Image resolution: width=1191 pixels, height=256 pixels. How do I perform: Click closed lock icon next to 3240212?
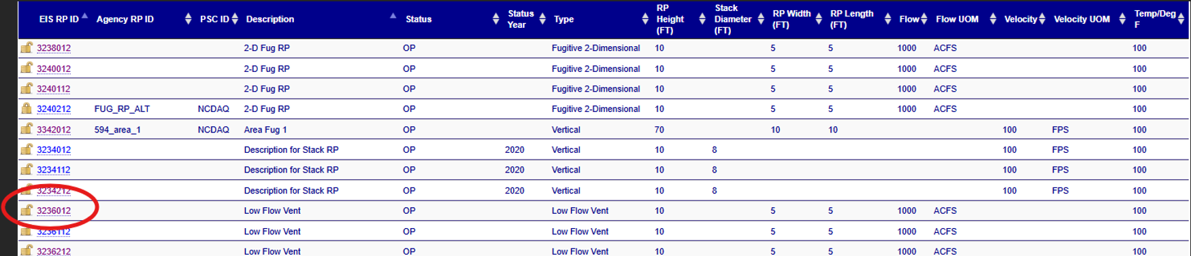27,108
